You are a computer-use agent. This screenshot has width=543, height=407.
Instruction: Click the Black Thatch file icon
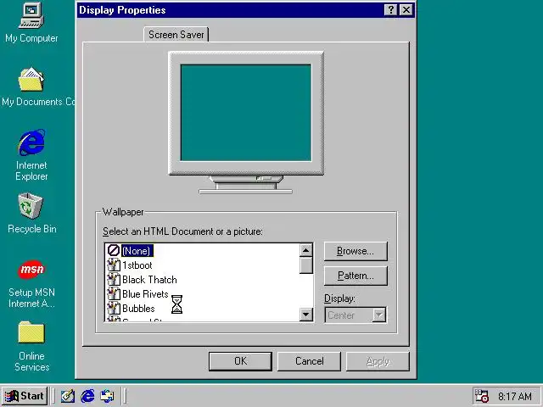click(x=113, y=279)
